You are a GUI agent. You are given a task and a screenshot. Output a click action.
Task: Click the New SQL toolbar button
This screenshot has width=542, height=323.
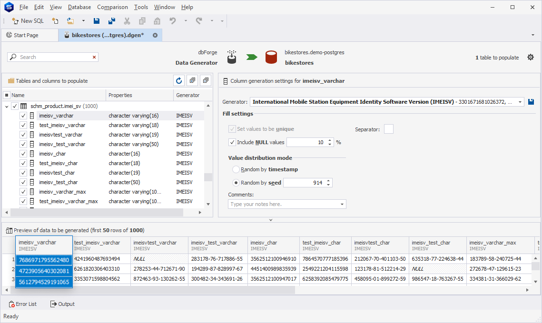(x=28, y=21)
